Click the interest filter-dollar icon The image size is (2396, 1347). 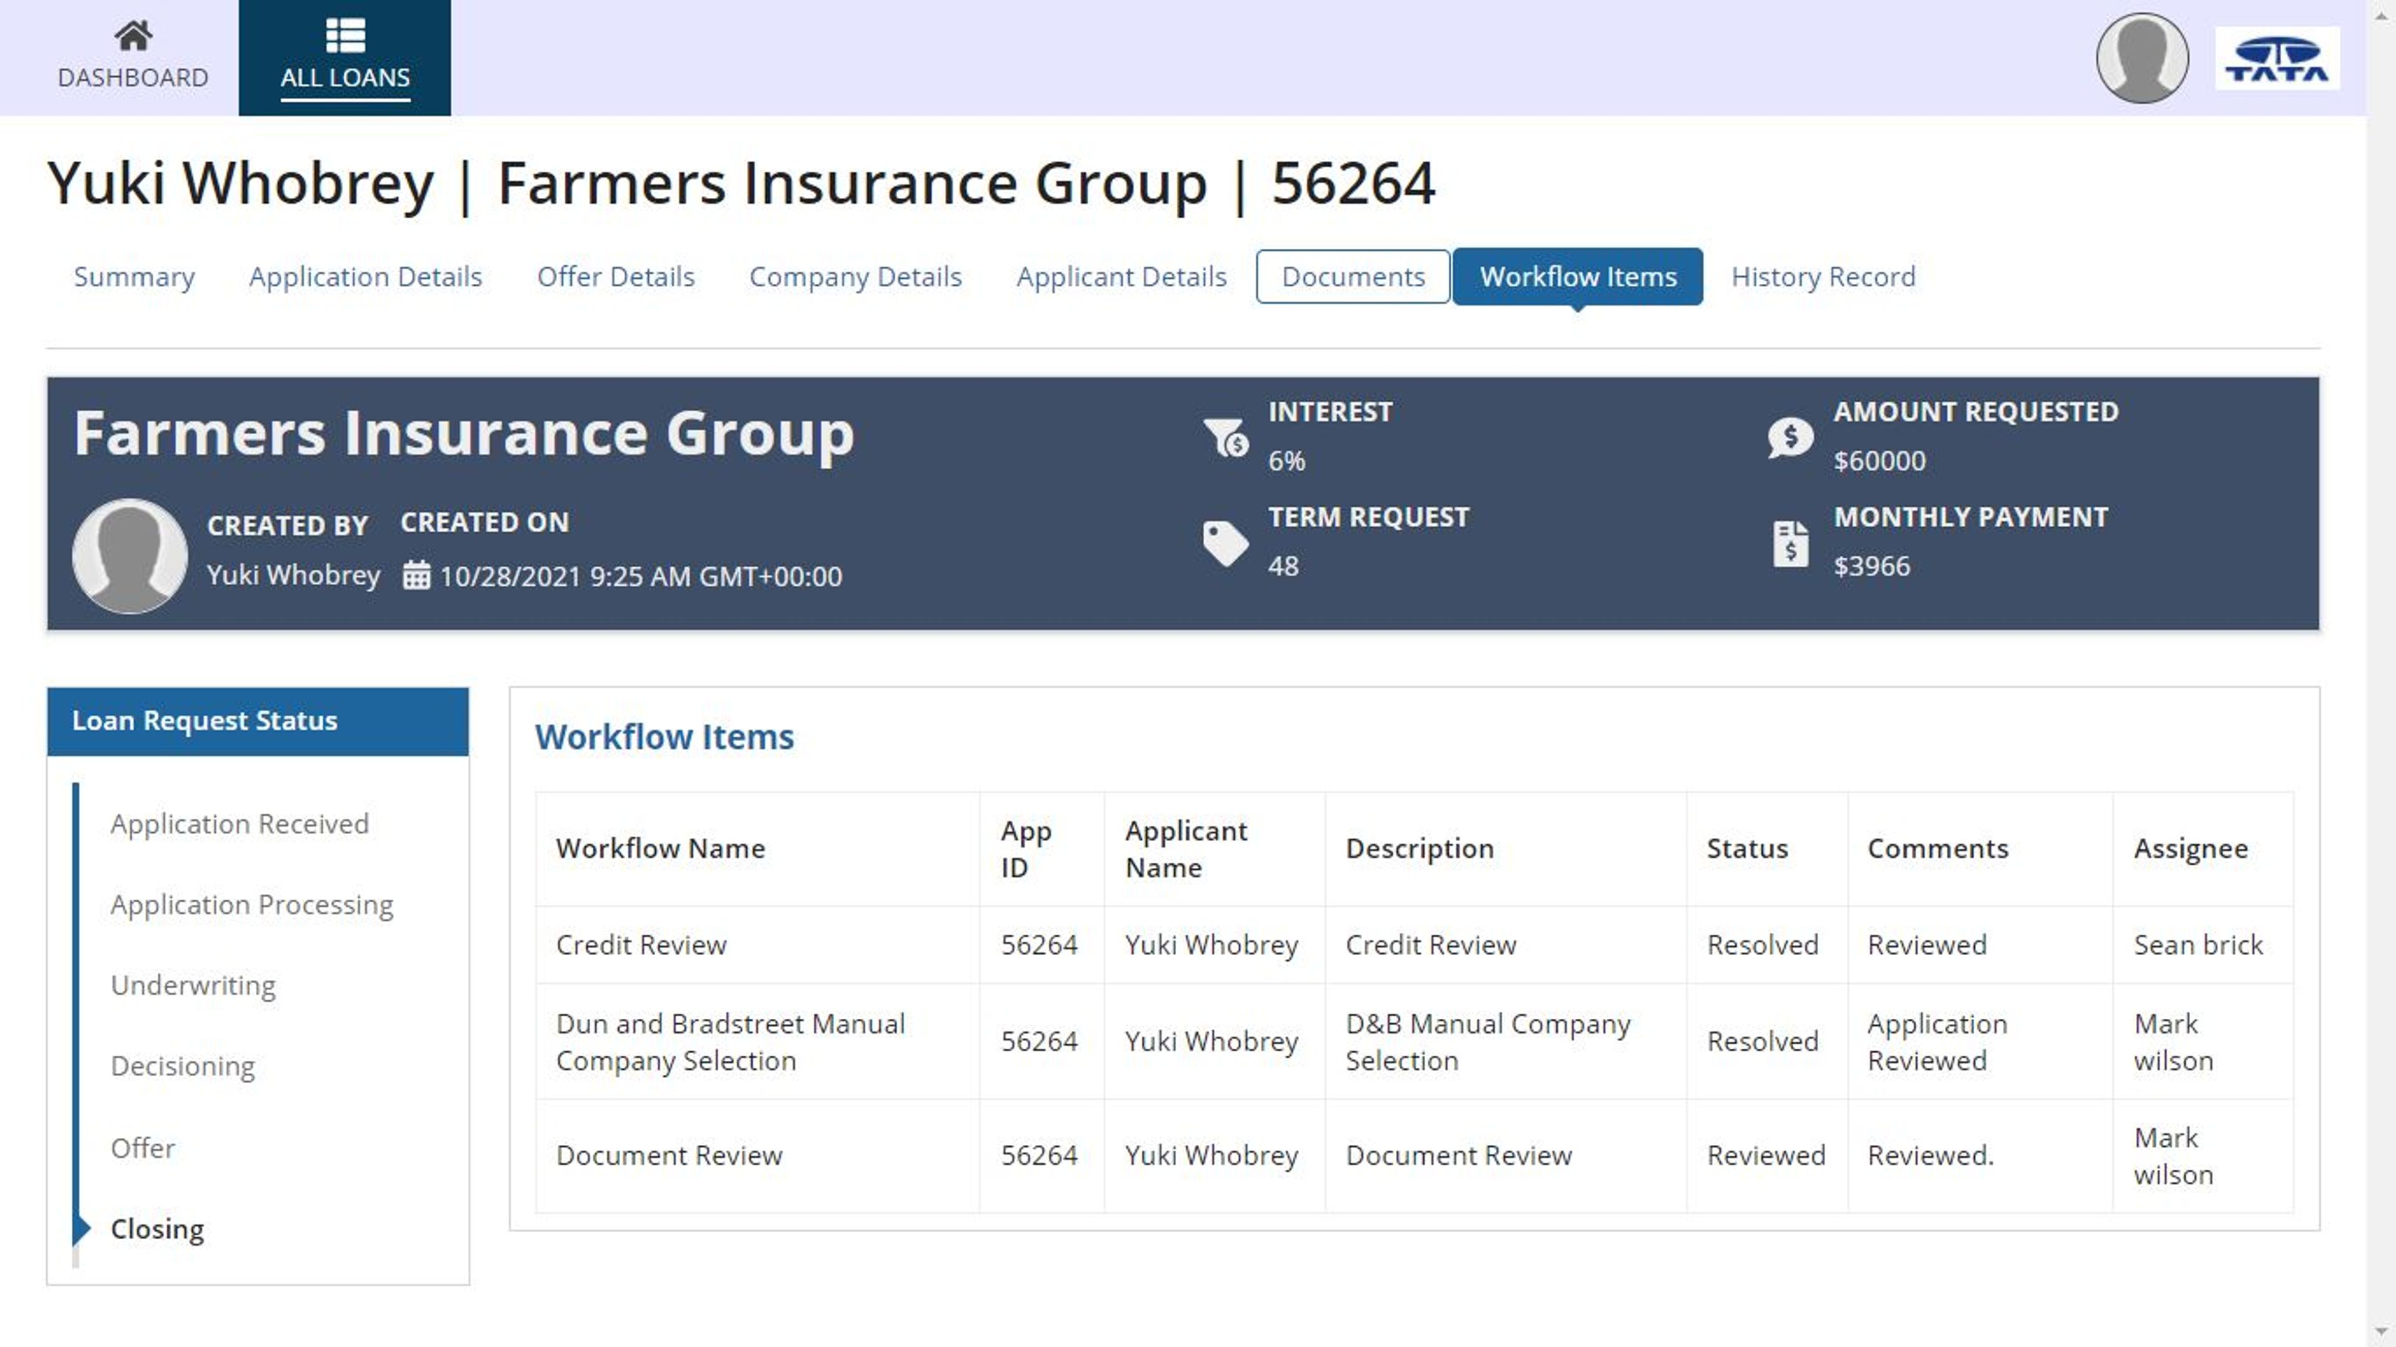click(x=1226, y=437)
